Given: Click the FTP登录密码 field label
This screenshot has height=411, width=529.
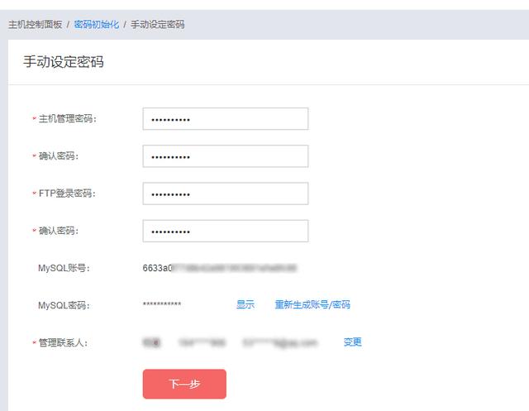Looking at the screenshot, I should coord(67,194).
